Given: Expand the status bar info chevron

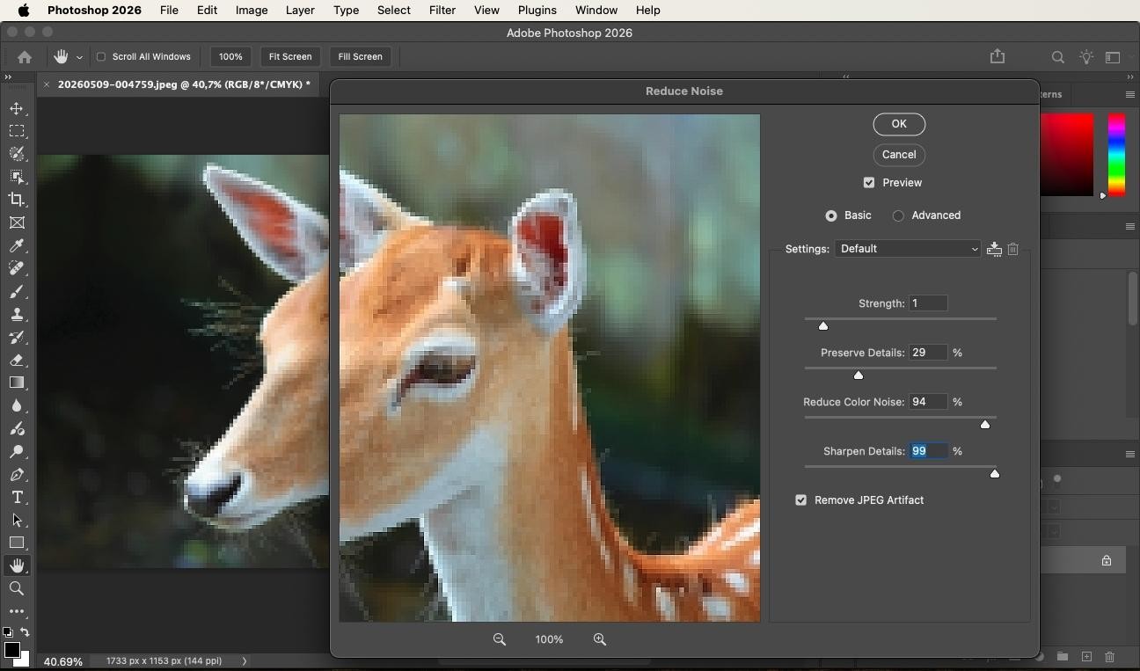Looking at the screenshot, I should [245, 660].
